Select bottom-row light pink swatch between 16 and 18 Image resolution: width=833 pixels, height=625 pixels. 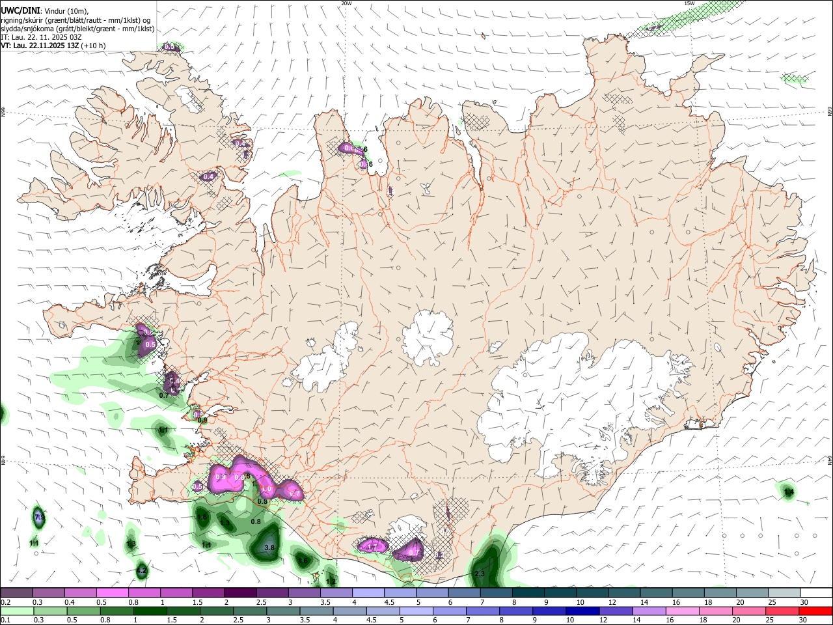click(684, 611)
